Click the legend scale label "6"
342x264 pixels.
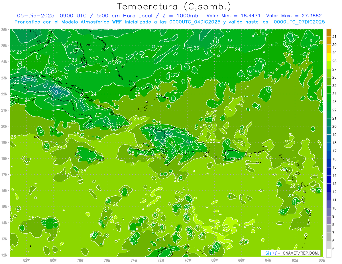(x=333, y=241)
